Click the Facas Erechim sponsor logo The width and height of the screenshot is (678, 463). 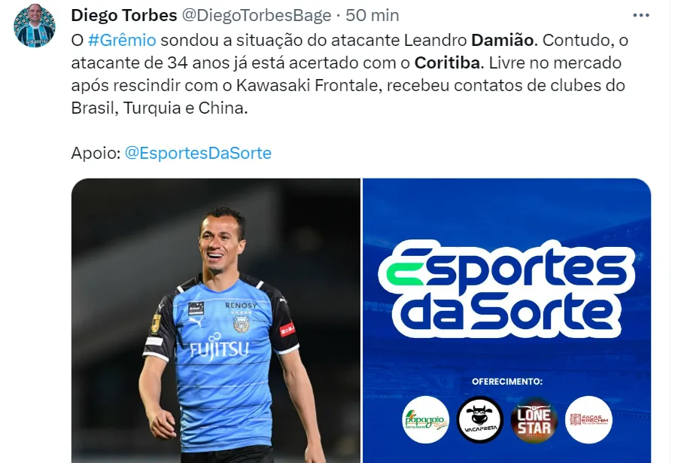589,420
